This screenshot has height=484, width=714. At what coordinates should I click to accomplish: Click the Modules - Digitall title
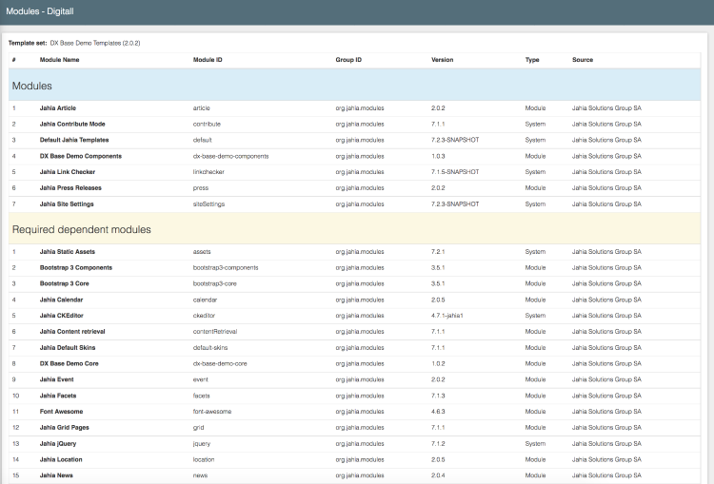click(x=40, y=11)
